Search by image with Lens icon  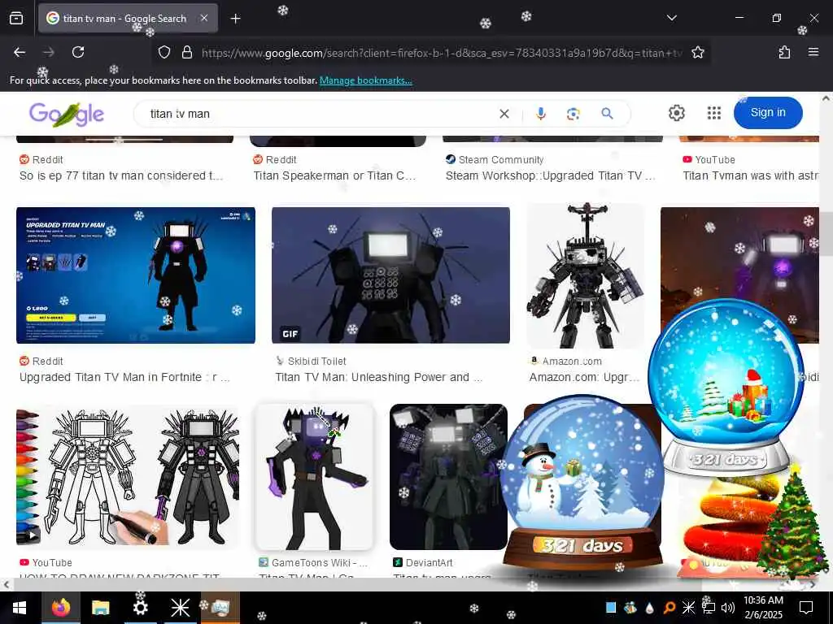coord(574,114)
